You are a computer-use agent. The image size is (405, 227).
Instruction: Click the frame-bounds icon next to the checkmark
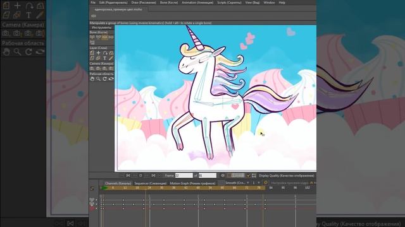coord(254,175)
